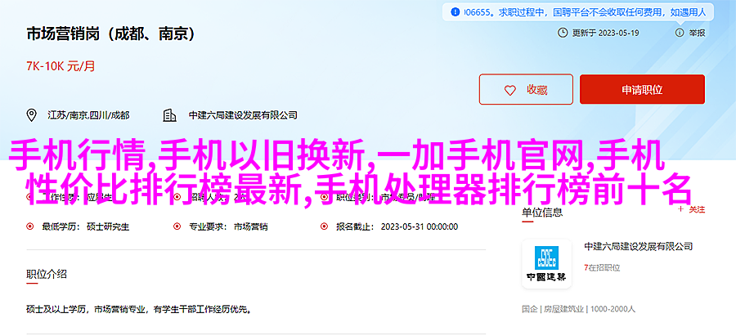Click the building icon beside 中建六局建设发展有限公司
This screenshot has width=736, height=336.
click(169, 115)
